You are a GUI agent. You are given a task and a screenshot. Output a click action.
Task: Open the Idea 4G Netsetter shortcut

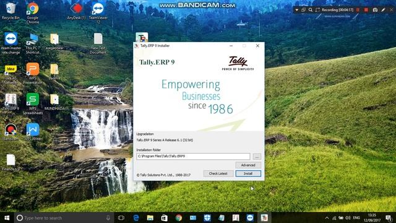click(x=11, y=74)
